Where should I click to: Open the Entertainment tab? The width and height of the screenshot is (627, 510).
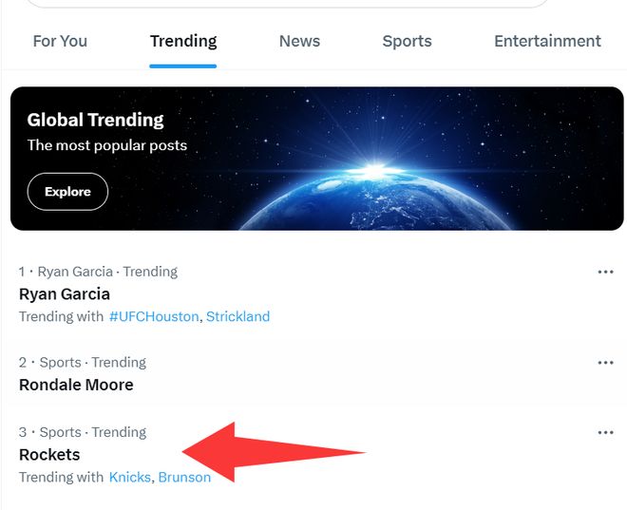547,42
